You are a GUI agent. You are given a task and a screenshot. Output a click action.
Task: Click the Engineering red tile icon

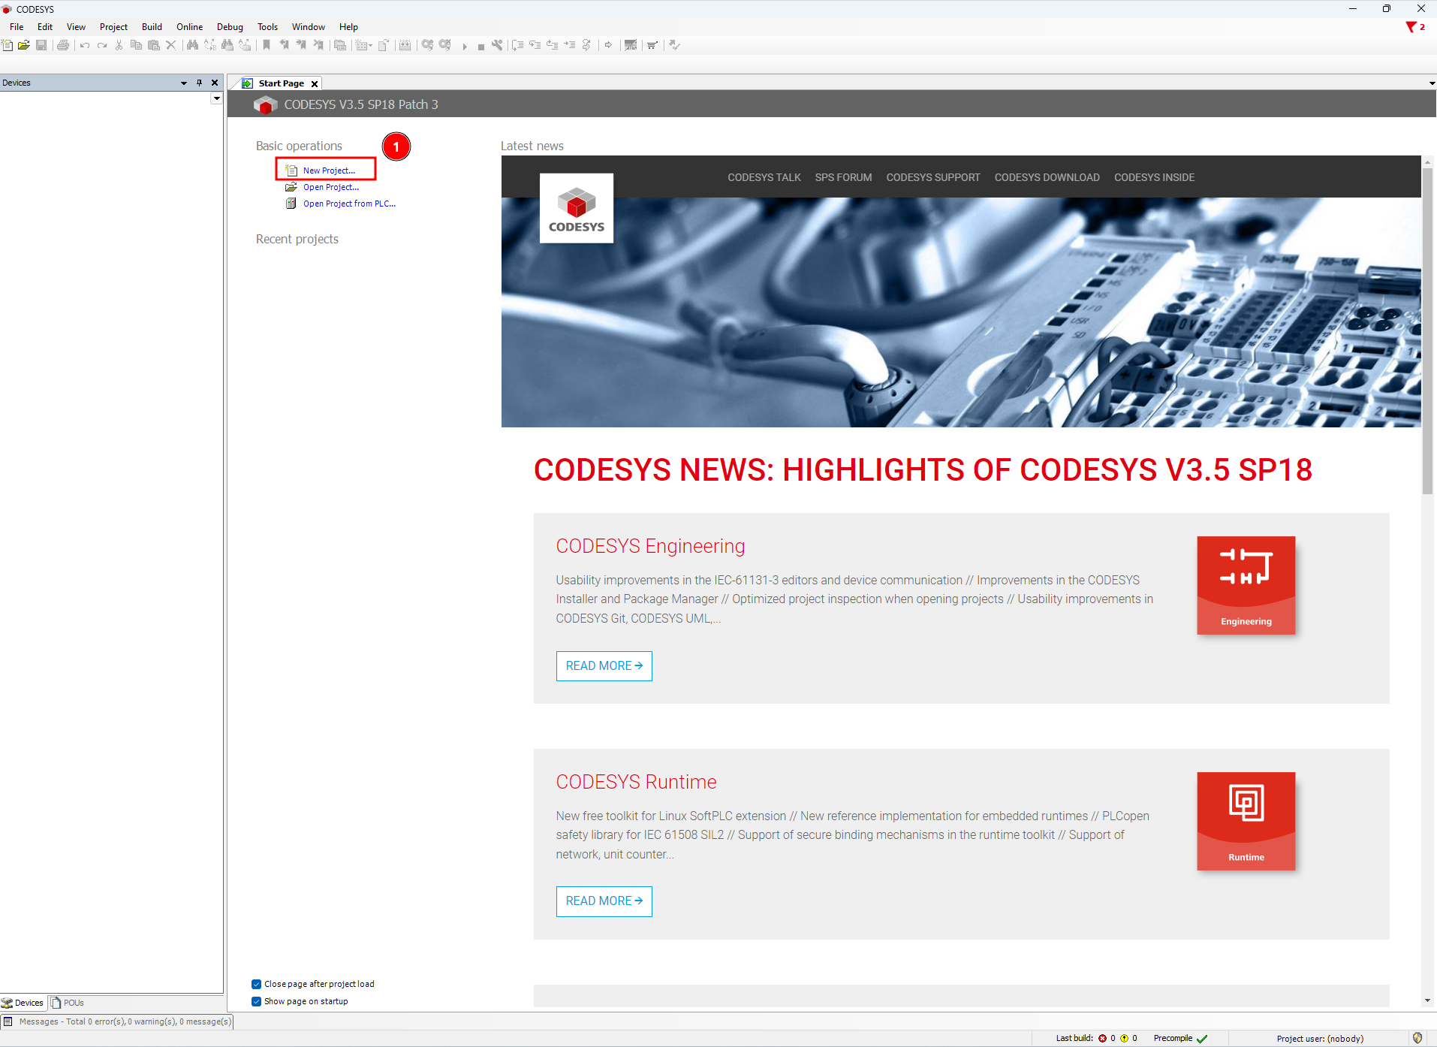tap(1246, 585)
